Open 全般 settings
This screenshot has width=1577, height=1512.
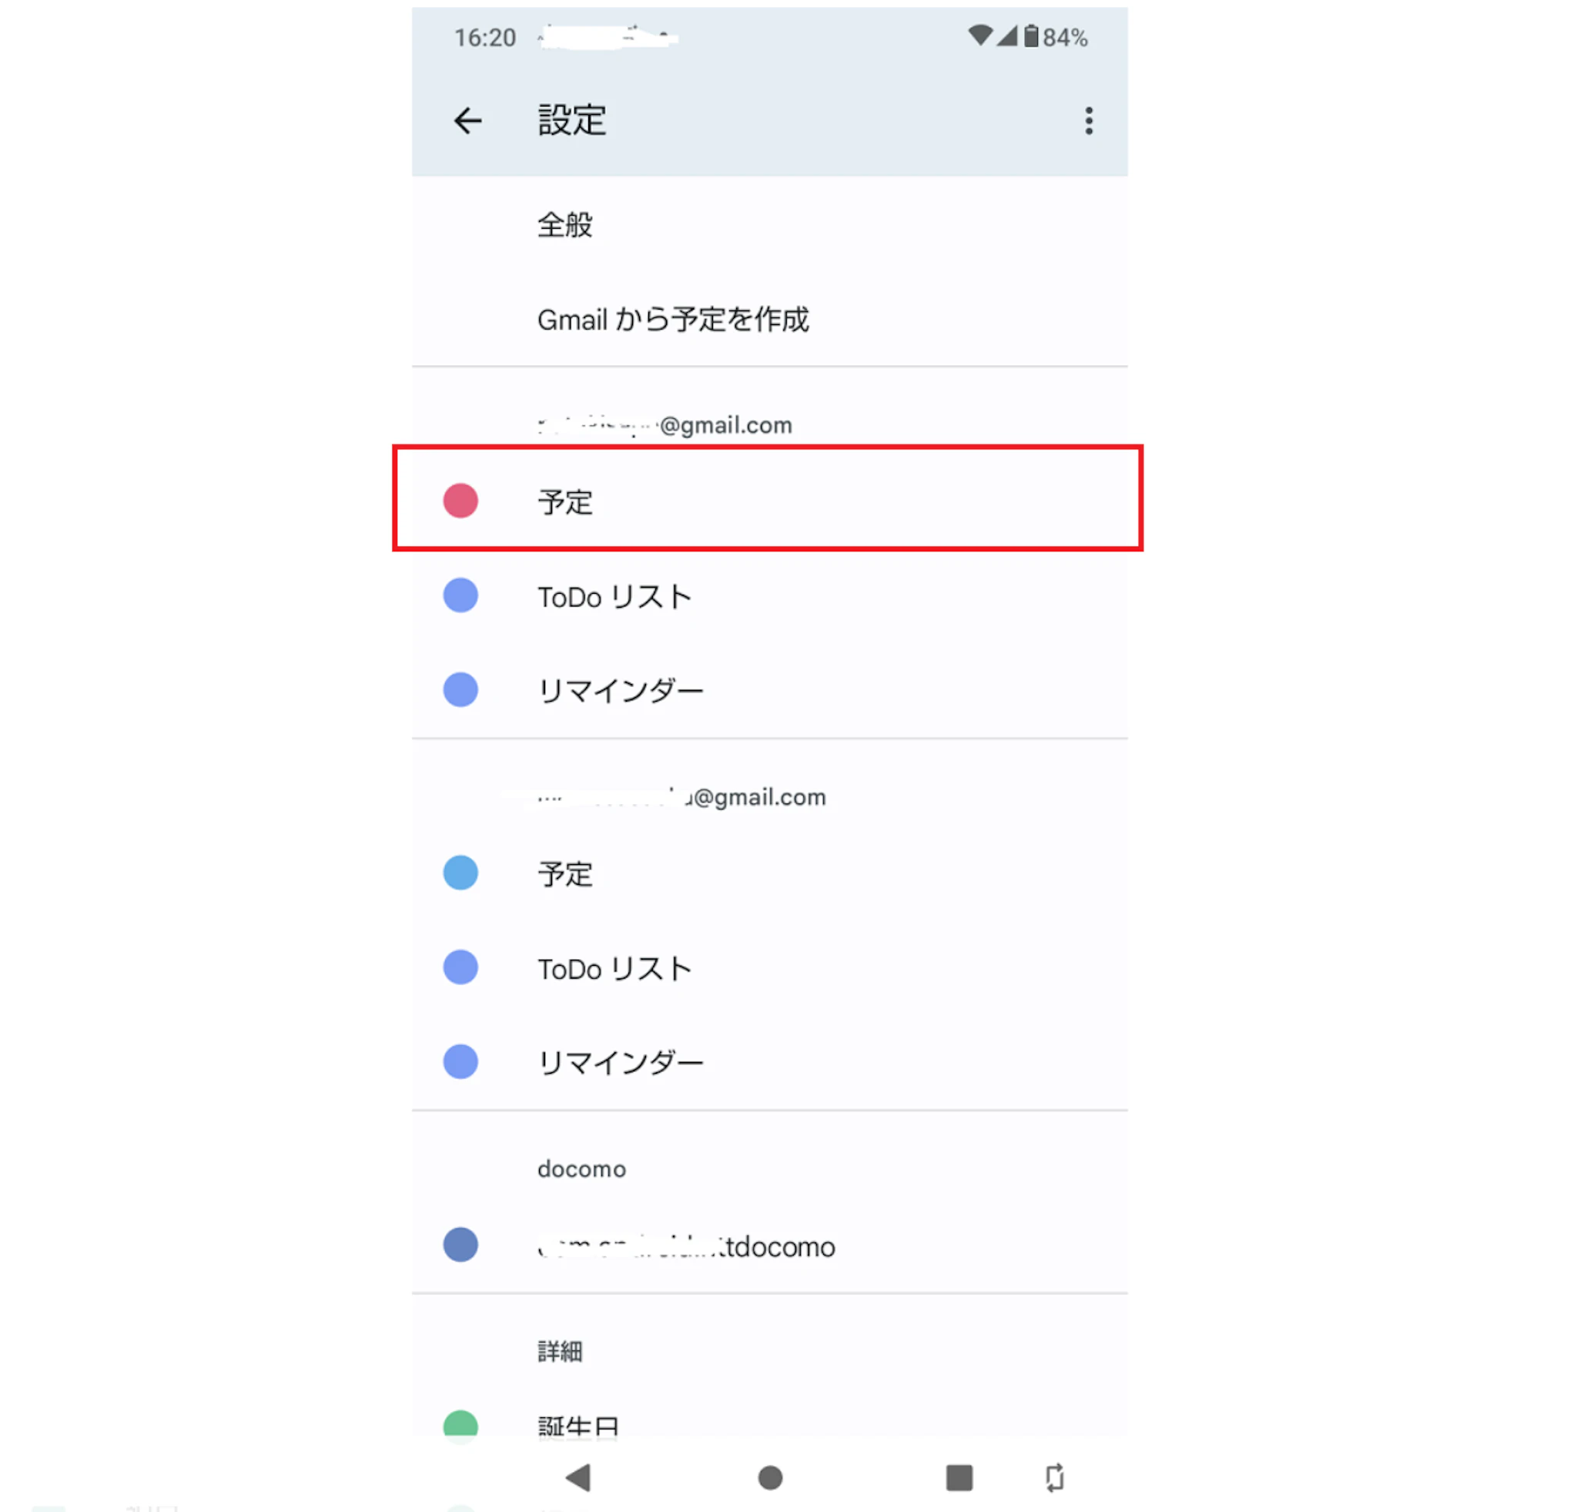pyautogui.click(x=769, y=224)
